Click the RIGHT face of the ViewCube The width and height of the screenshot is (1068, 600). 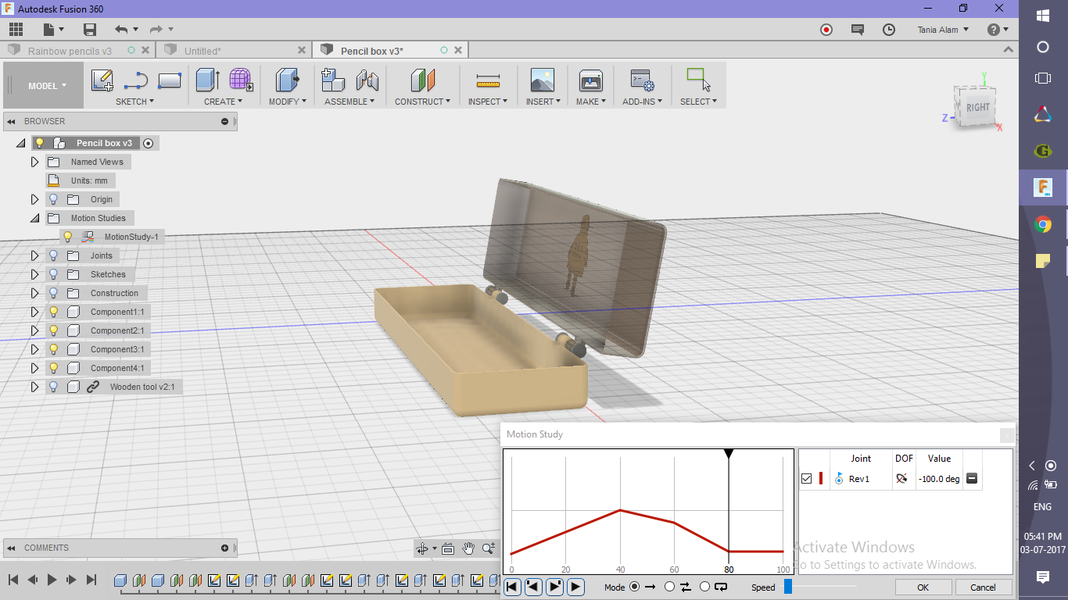(977, 108)
